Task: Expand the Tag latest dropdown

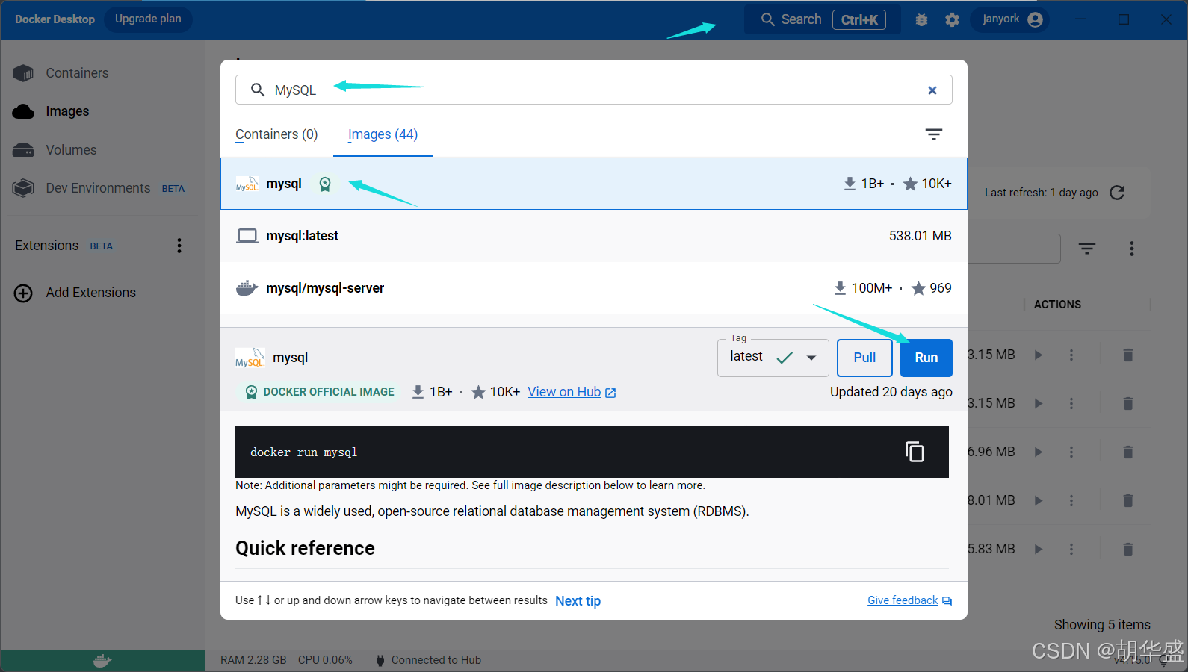Action: 811,358
